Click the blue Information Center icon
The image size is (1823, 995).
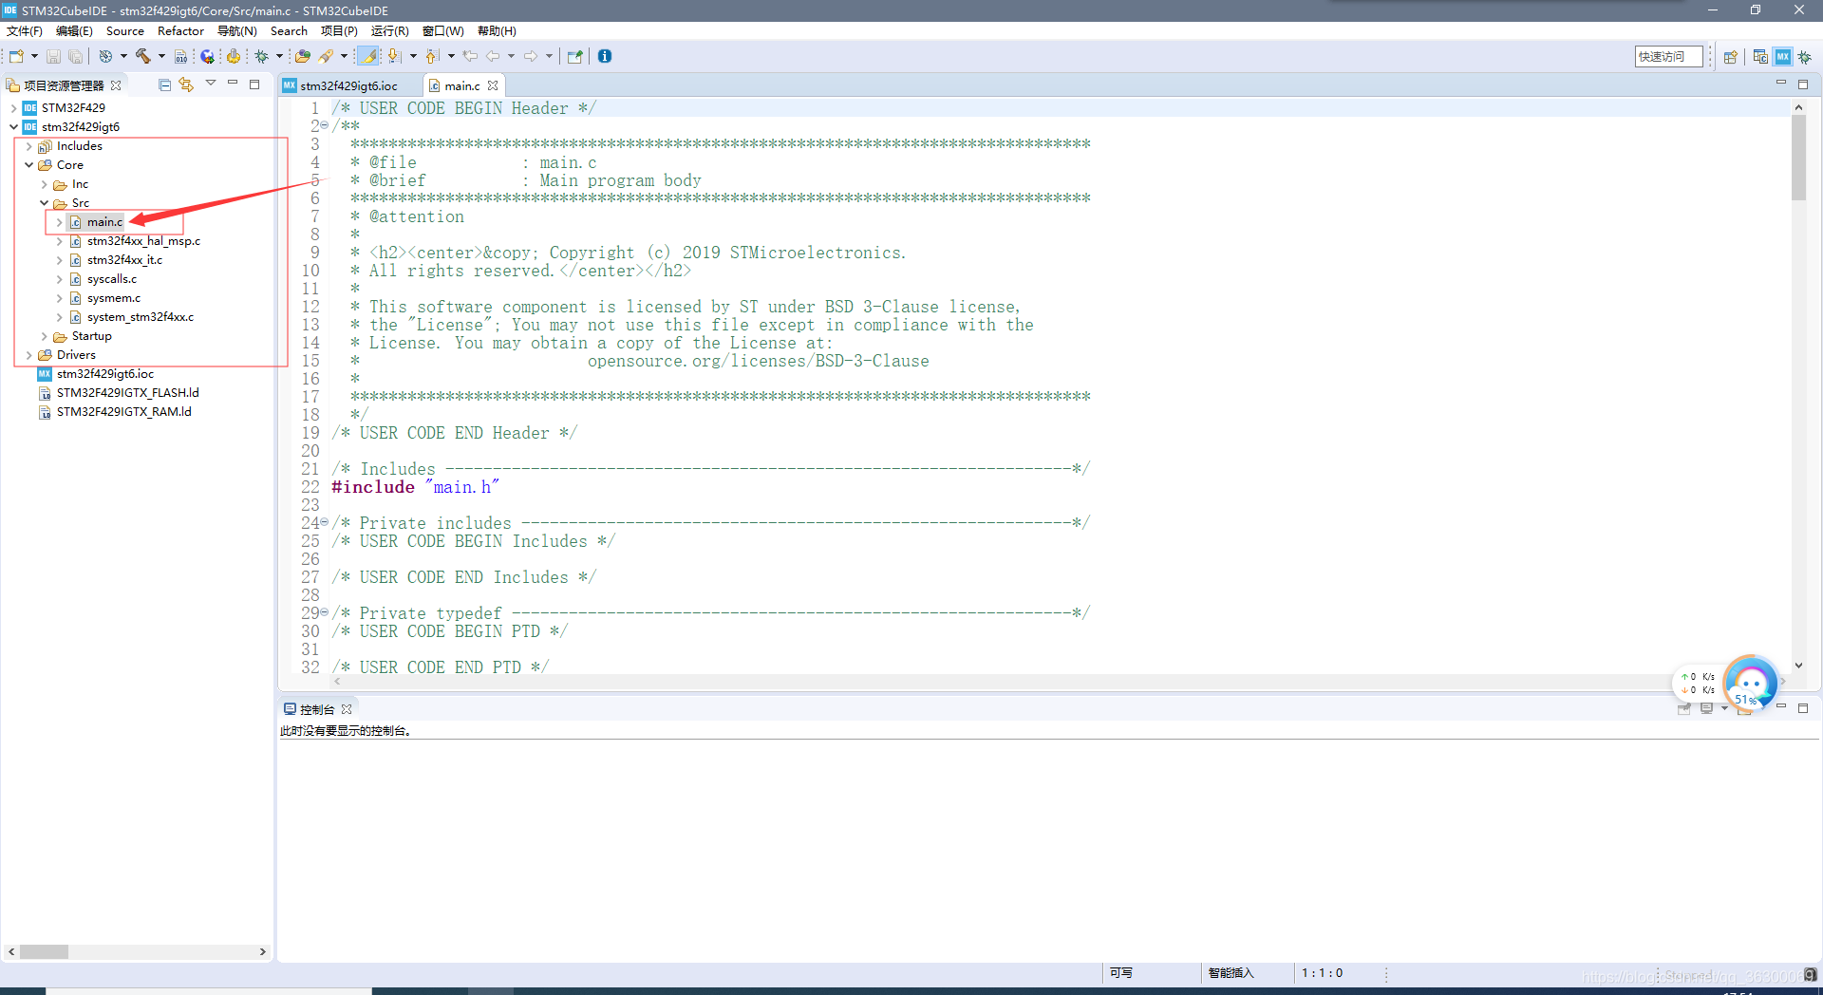click(605, 56)
